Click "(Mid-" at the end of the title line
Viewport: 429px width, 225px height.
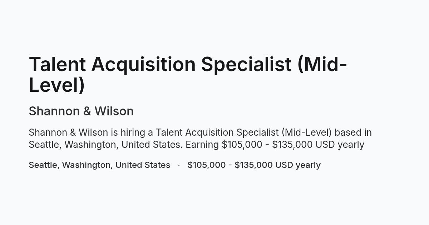(x=322, y=65)
